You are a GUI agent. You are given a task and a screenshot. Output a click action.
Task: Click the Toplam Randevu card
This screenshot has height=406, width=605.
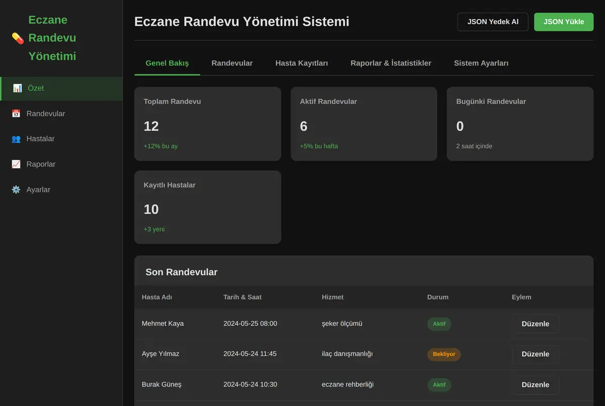click(208, 124)
